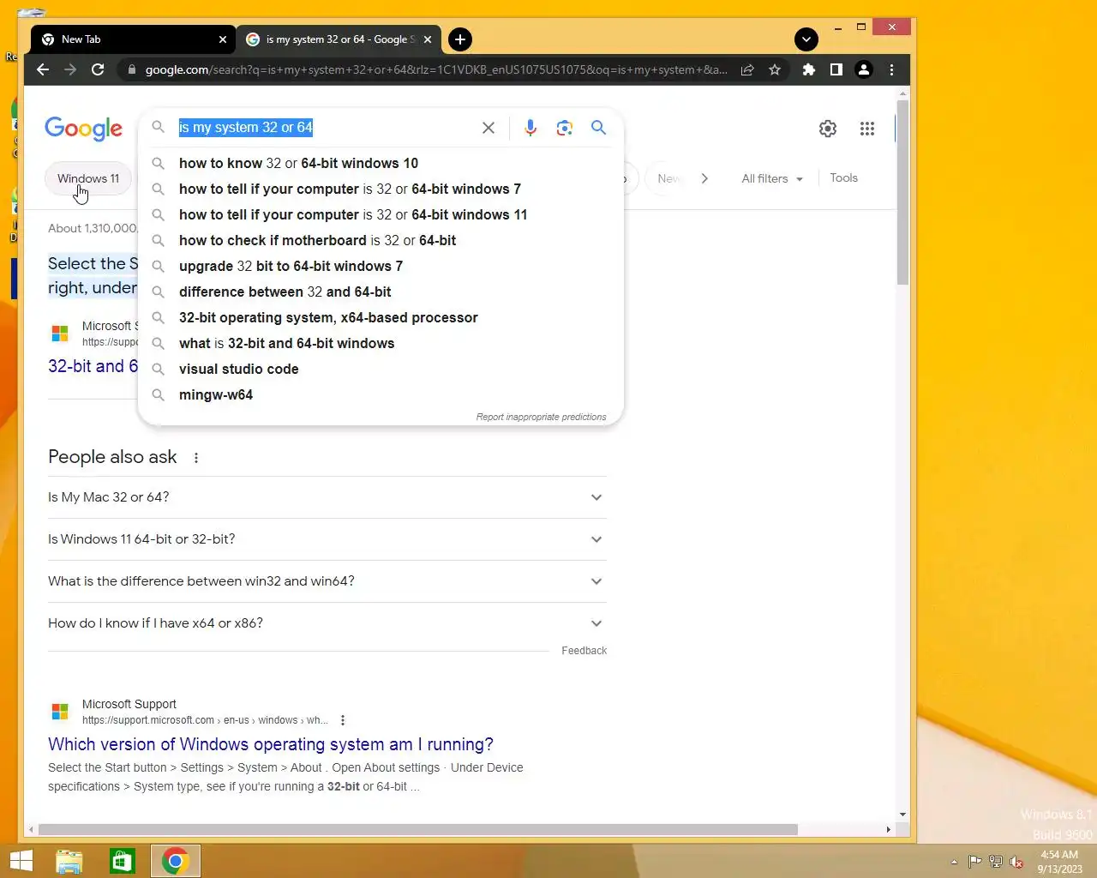This screenshot has width=1097, height=878.
Task: Show hidden tray icons arrow
Action: 954,862
